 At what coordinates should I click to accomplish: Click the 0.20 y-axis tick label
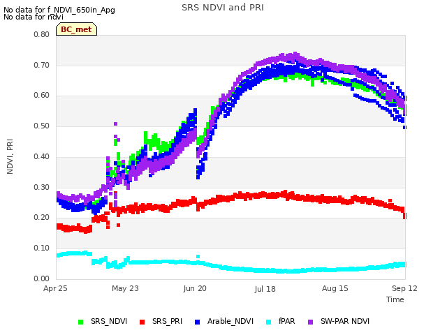click(x=42, y=217)
